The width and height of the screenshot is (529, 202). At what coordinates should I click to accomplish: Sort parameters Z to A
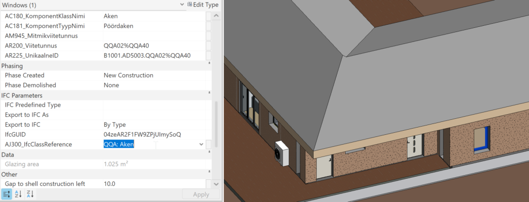(x=30, y=194)
